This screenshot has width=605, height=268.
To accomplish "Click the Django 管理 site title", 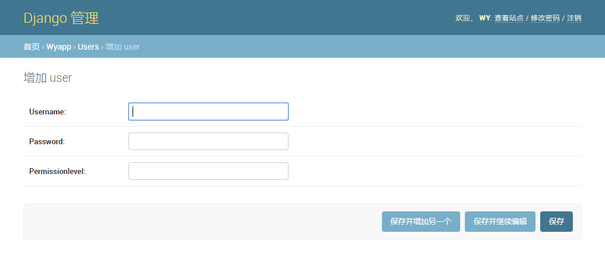I will click(61, 18).
